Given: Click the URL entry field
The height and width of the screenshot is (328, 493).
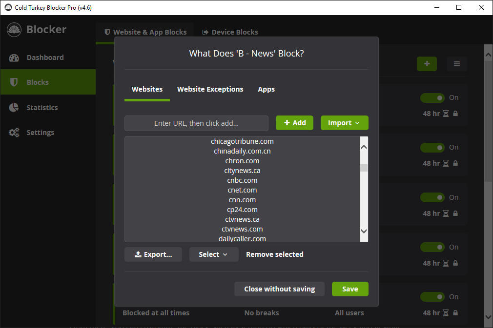Looking at the screenshot, I should [196, 123].
